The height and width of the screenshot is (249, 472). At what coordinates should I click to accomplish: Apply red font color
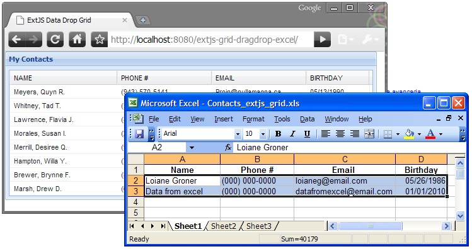(430, 134)
